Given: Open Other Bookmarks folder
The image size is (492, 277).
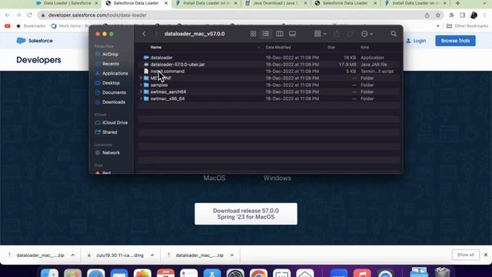Looking at the screenshot, I should (x=467, y=25).
